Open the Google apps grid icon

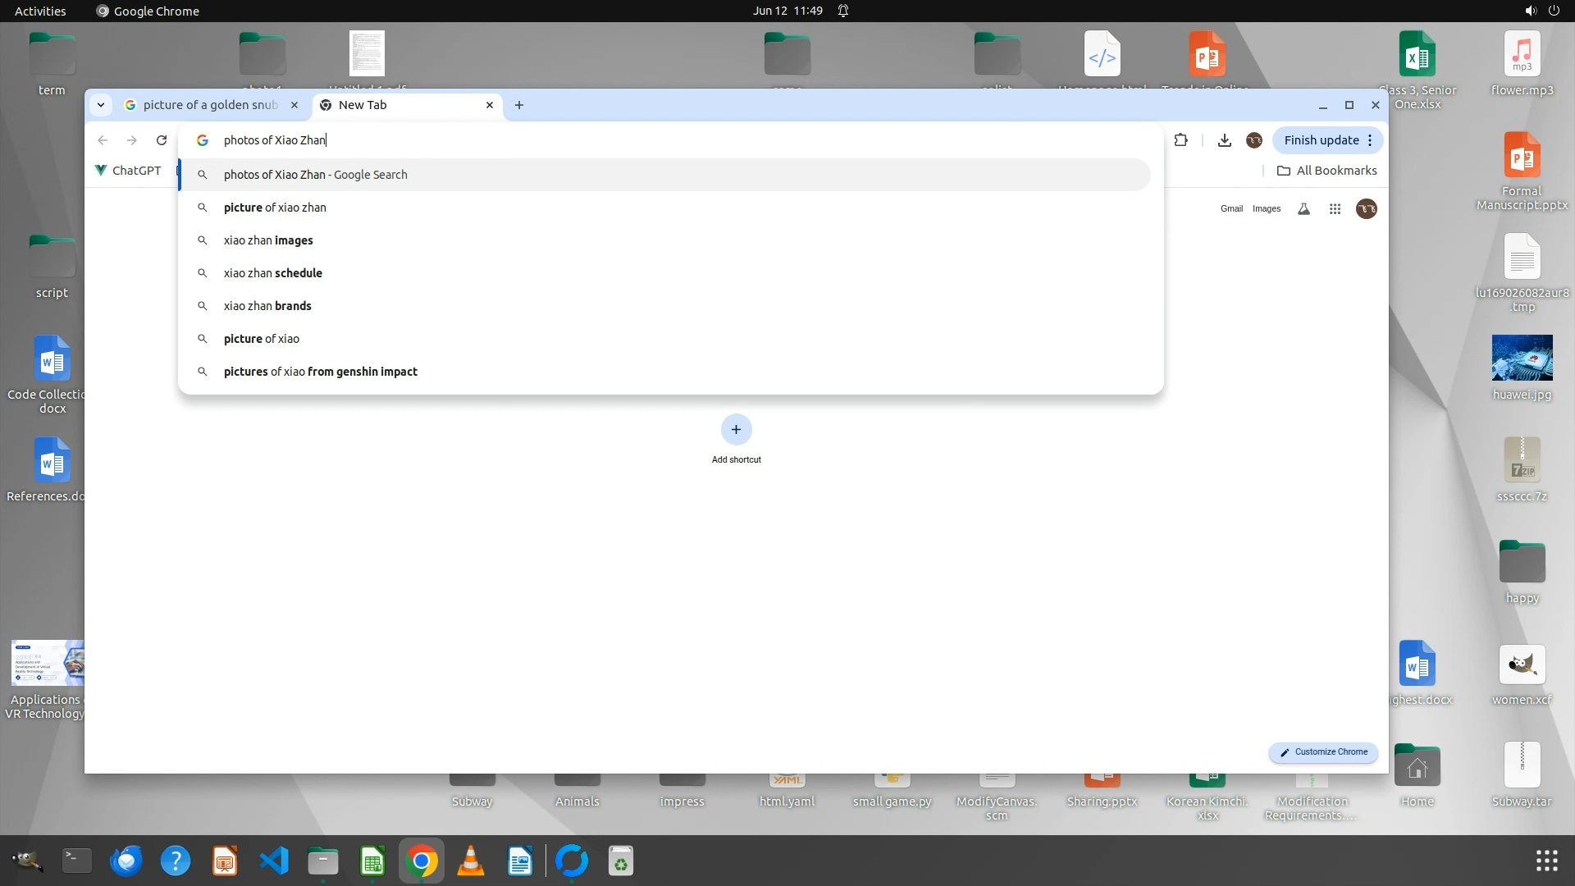(x=1335, y=209)
